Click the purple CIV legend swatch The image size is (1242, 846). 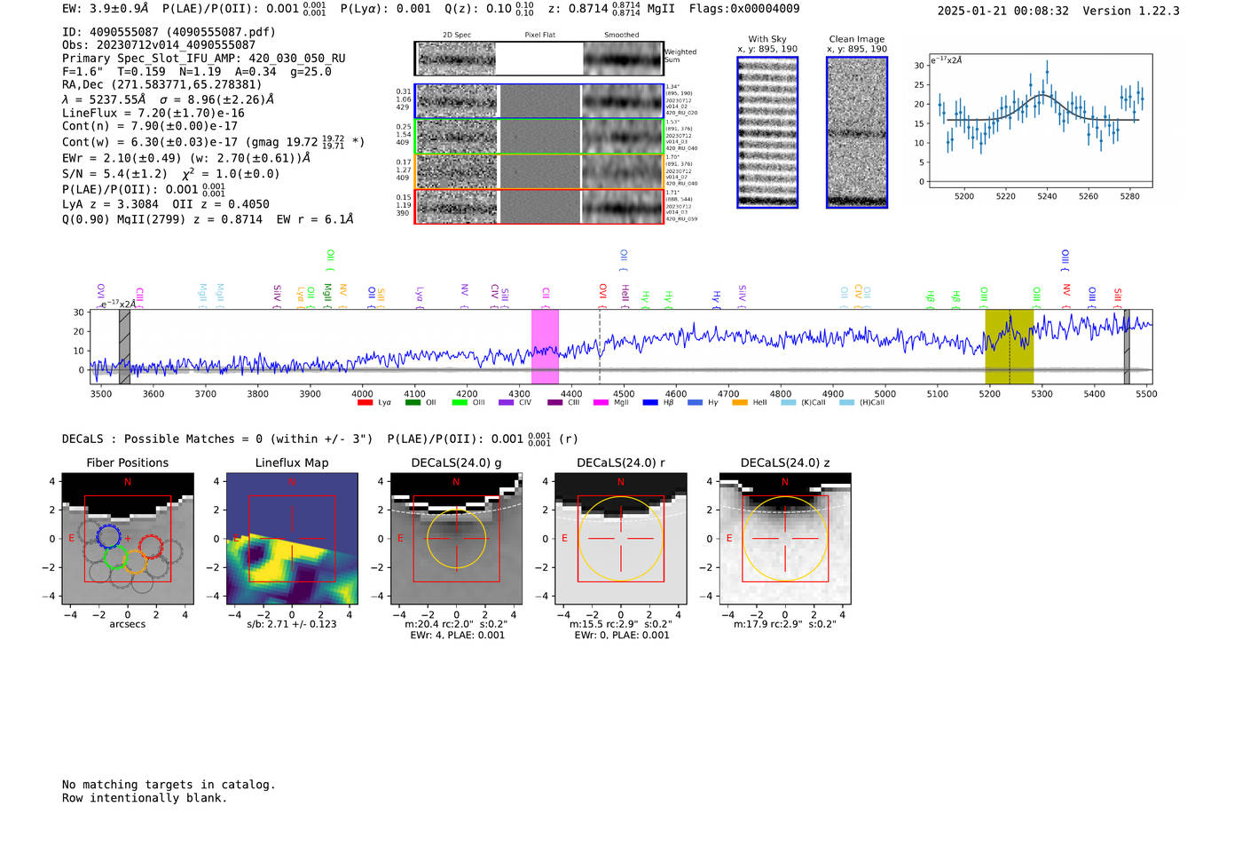click(x=507, y=403)
